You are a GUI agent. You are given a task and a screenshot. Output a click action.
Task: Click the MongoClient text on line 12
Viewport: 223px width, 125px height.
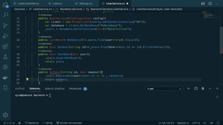point(81,22)
